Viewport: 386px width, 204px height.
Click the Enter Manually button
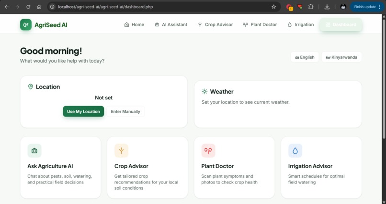click(x=125, y=111)
